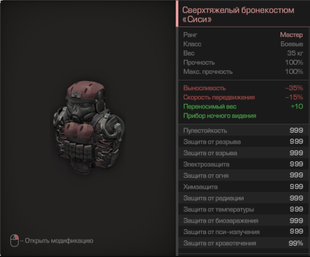Select the Ранг Мастер row
310x257 pixels.
point(243,35)
